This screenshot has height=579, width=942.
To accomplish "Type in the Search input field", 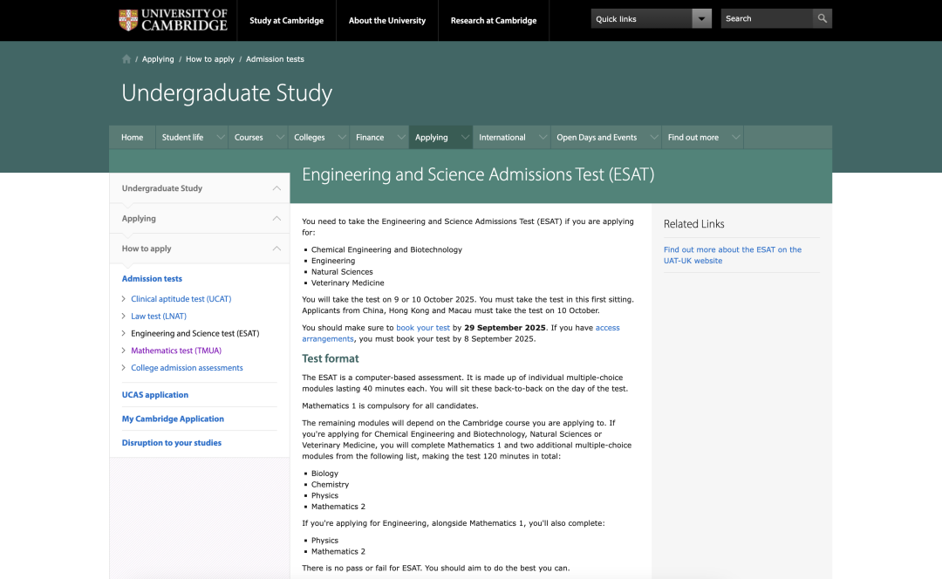I will click(766, 18).
